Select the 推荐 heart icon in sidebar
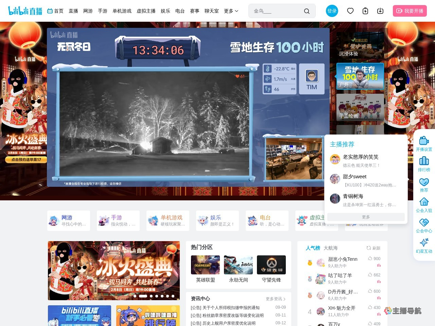 click(x=424, y=182)
